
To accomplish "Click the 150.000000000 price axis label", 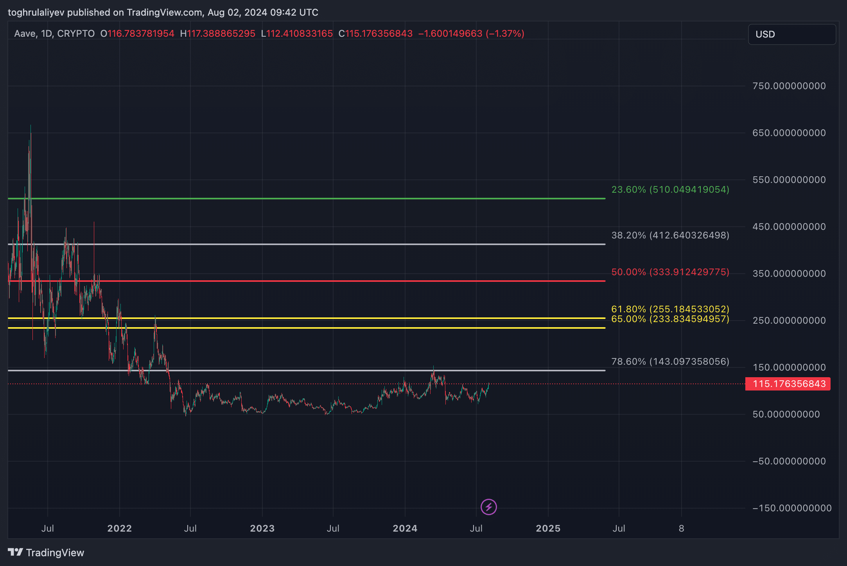I will click(x=789, y=367).
